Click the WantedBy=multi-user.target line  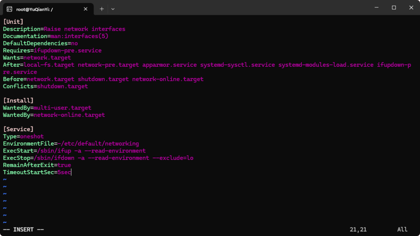tap(47, 108)
